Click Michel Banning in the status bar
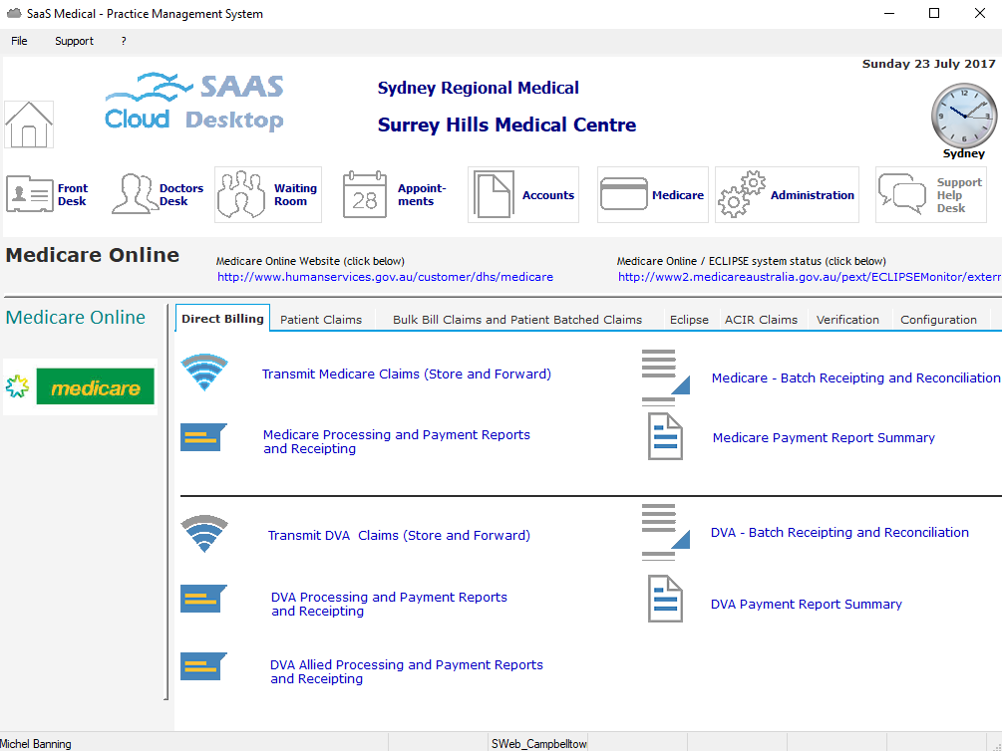1002x751 pixels. click(x=36, y=744)
